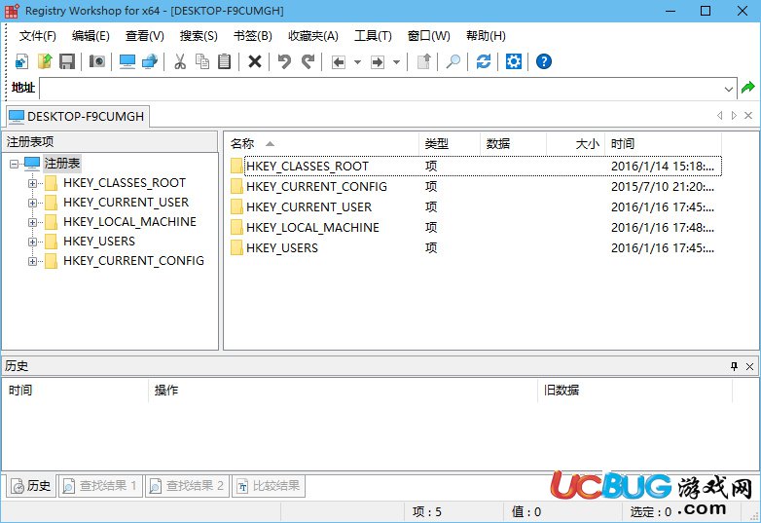Open the 文件(F) menu
Image resolution: width=761 pixels, height=523 pixels.
(38, 36)
